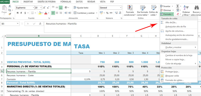Image resolution: width=201 pixels, height=96 pixels.
Task: Click the Copy icon in Portapapeles
Action: click(x=10, y=10)
